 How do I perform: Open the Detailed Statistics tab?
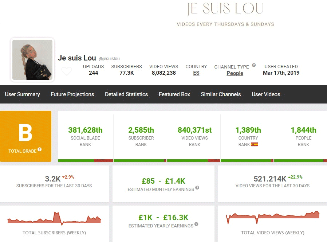pyautogui.click(x=126, y=94)
